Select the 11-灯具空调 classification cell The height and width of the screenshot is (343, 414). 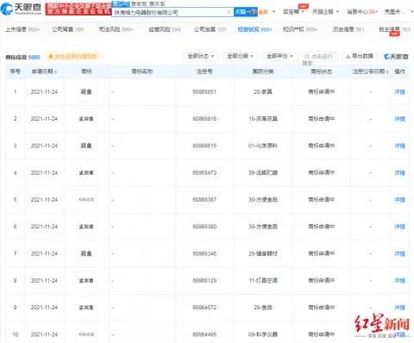(x=263, y=281)
